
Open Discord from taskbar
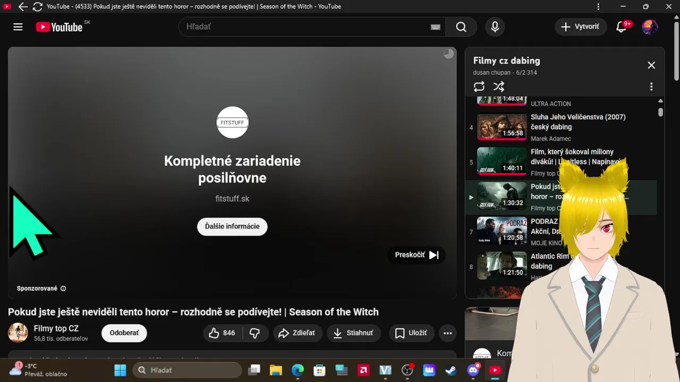point(473,370)
